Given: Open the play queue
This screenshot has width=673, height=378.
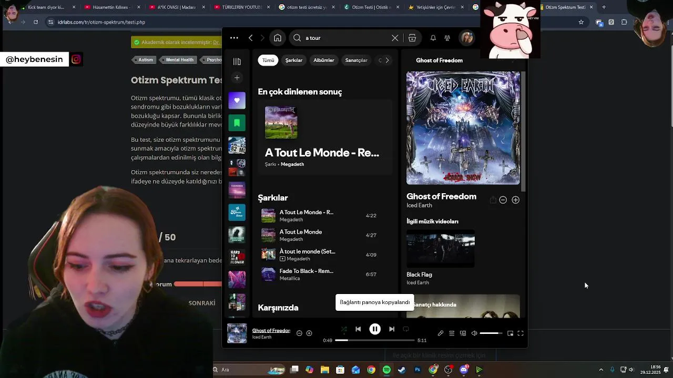Looking at the screenshot, I should 452,333.
